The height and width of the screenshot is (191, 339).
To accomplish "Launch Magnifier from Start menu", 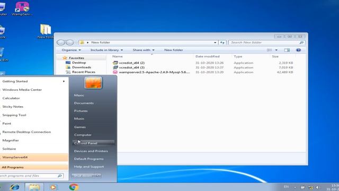I will coord(11,140).
